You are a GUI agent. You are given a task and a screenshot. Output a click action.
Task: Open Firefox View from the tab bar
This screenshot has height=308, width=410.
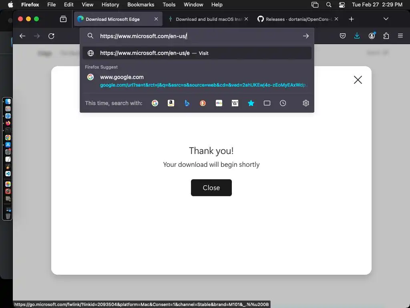coord(63,19)
